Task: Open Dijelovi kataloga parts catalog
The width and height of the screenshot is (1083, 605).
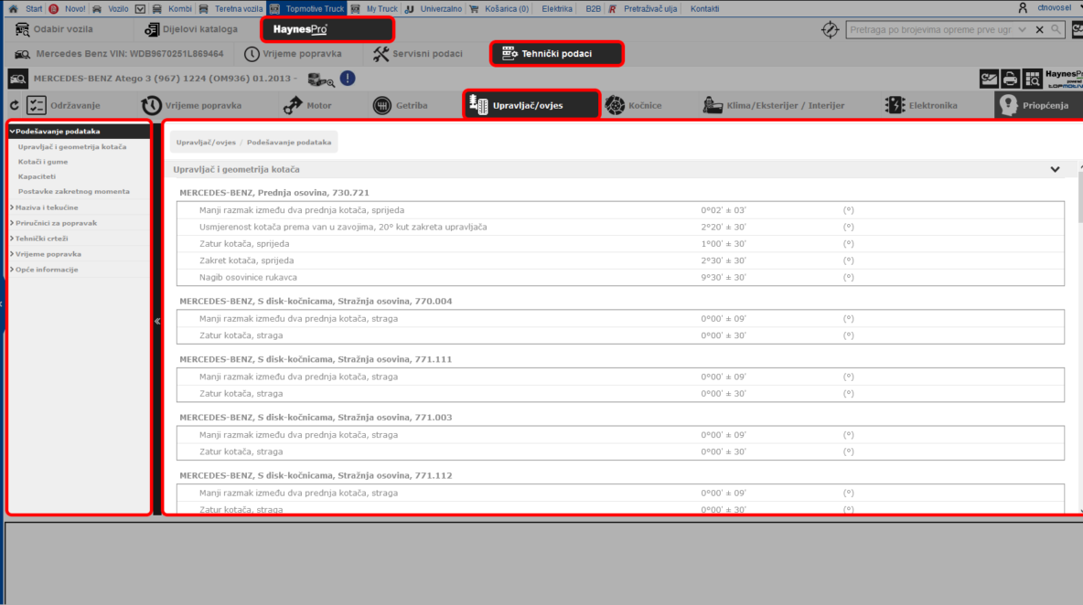Action: click(x=190, y=29)
